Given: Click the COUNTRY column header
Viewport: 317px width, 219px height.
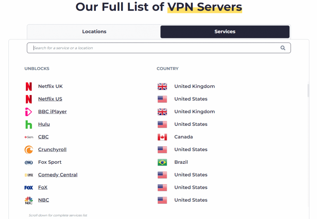Looking at the screenshot, I should tap(168, 69).
